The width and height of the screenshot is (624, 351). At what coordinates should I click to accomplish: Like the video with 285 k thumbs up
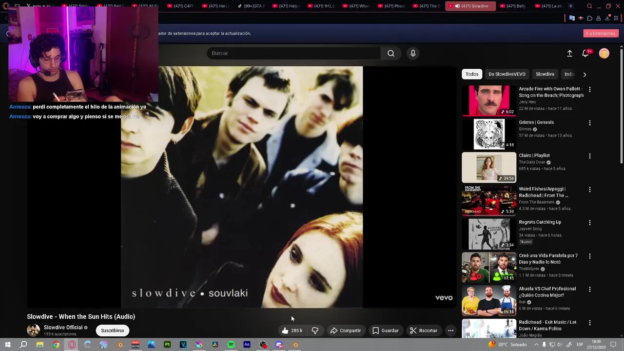tap(292, 331)
